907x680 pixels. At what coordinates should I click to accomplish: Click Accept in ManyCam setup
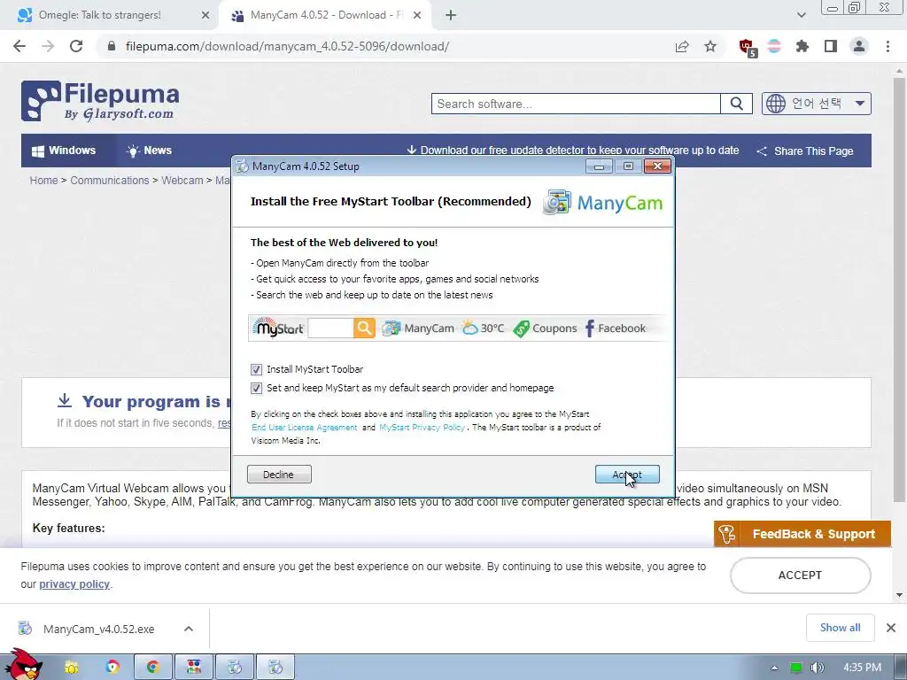click(627, 475)
